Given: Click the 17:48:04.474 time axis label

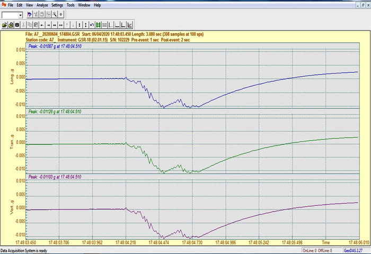Looking at the screenshot, I should pyautogui.click(x=159, y=243).
